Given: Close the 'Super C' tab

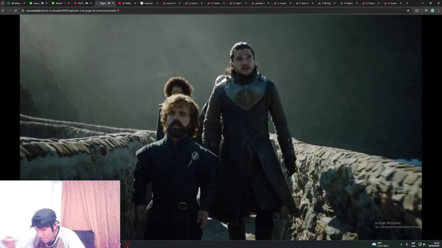Looking at the screenshot, I should click(246, 3).
